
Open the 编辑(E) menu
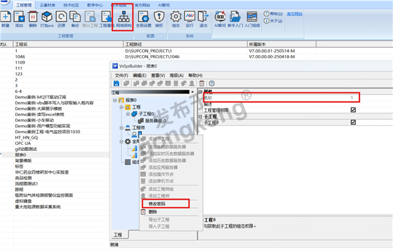(x=140, y=75)
